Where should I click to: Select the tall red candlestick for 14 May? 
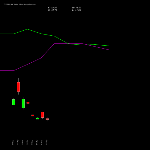(x=18, y=87)
